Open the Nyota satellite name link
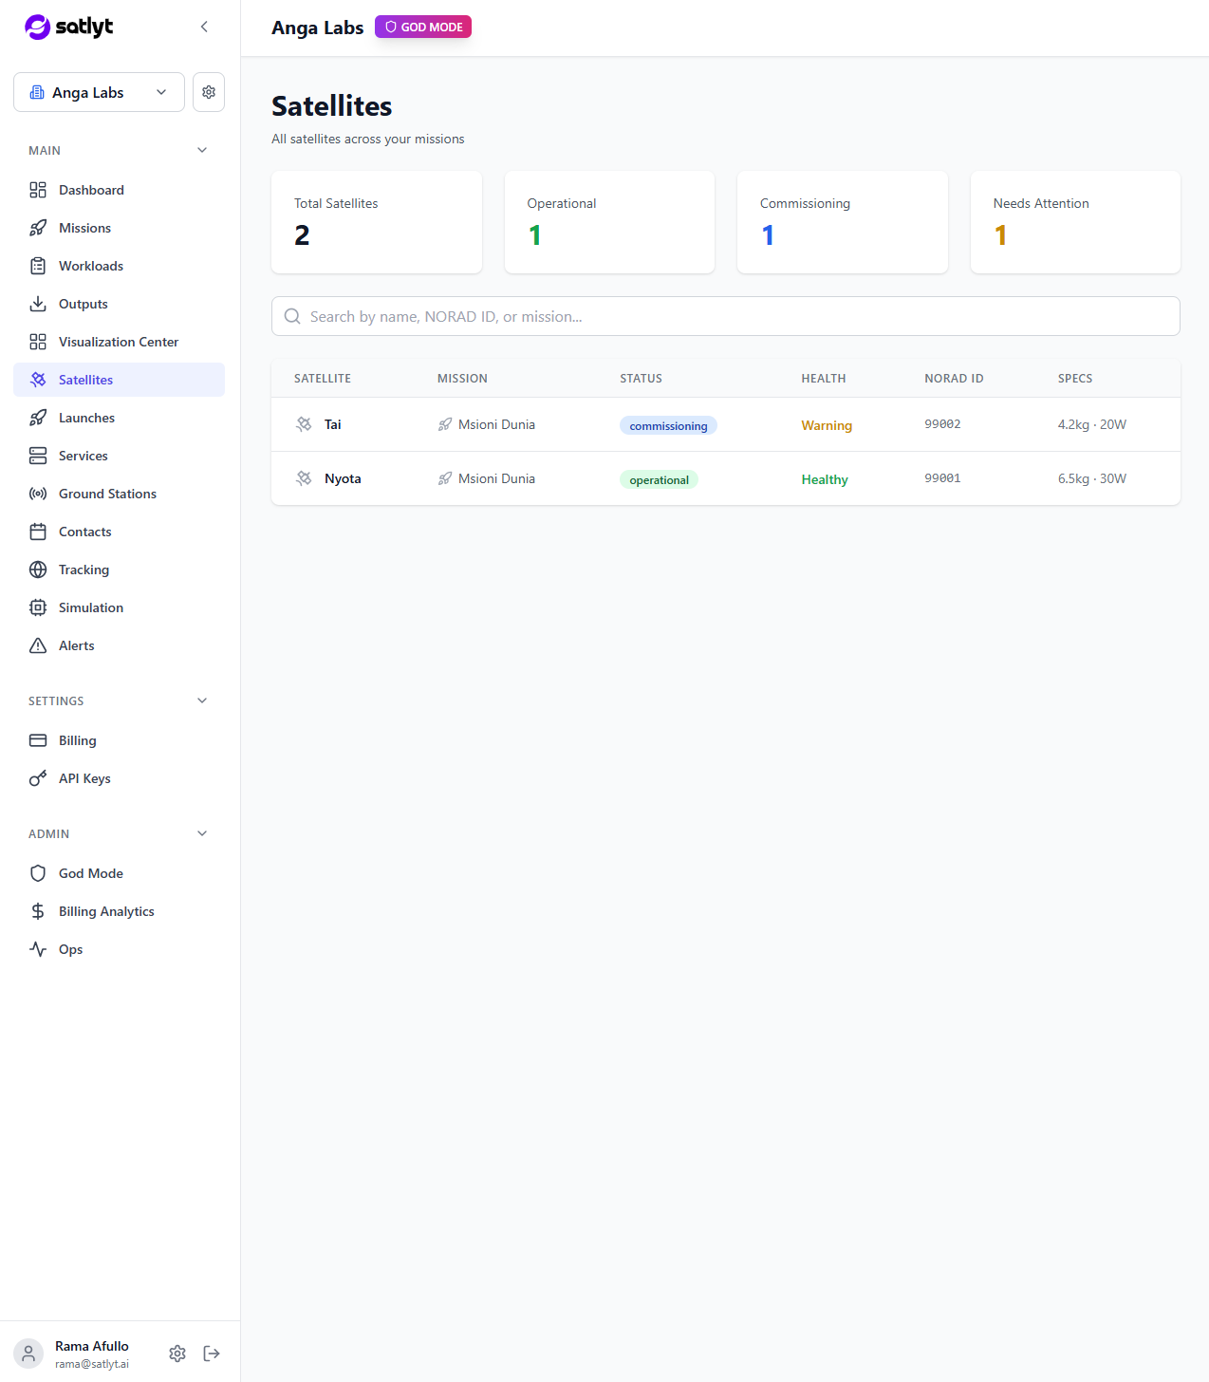The height and width of the screenshot is (1382, 1209). [343, 478]
